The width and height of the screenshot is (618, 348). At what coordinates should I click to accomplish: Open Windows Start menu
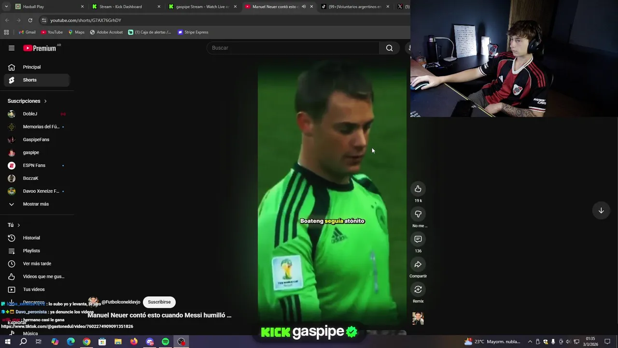[x=8, y=342]
